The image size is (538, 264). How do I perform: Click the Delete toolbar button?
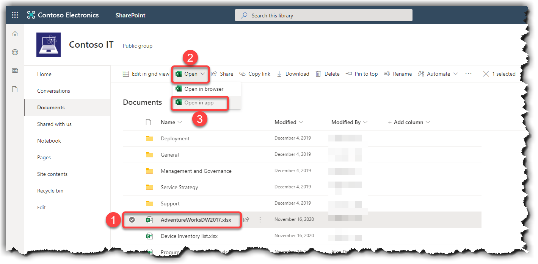point(328,74)
